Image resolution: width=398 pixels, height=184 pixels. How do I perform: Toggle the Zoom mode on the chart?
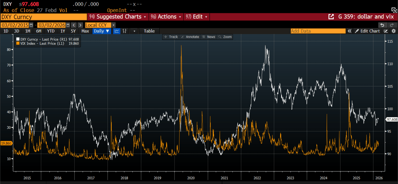click(225, 37)
